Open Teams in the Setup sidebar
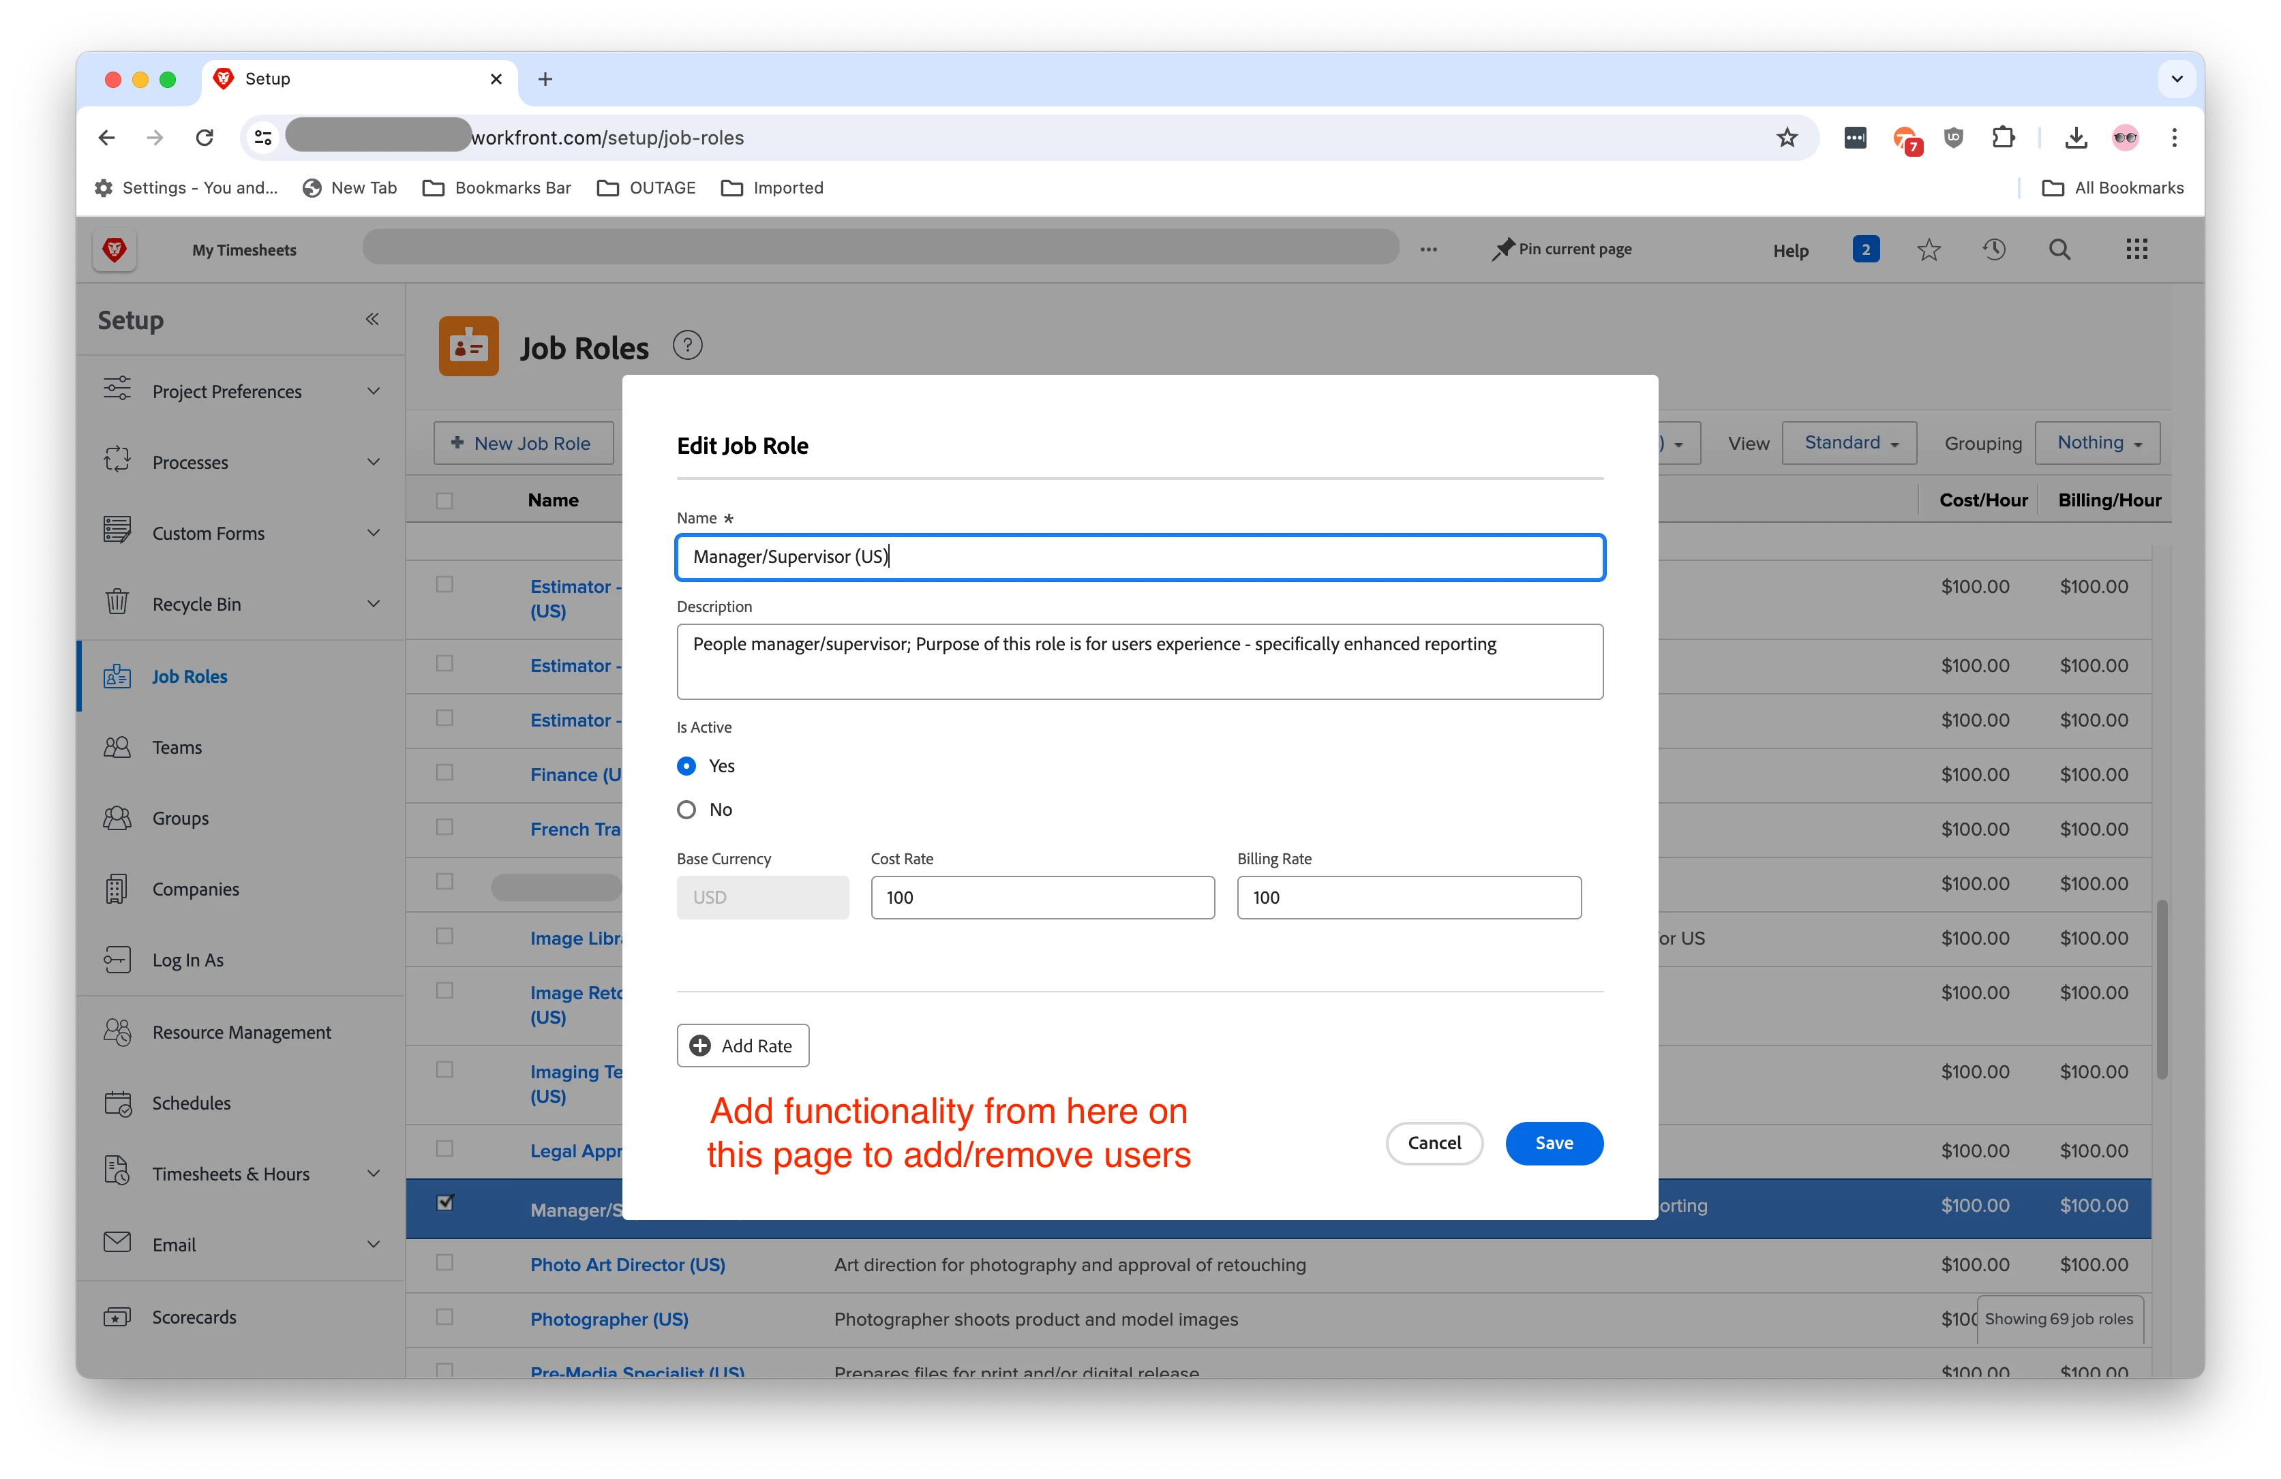 click(x=177, y=747)
